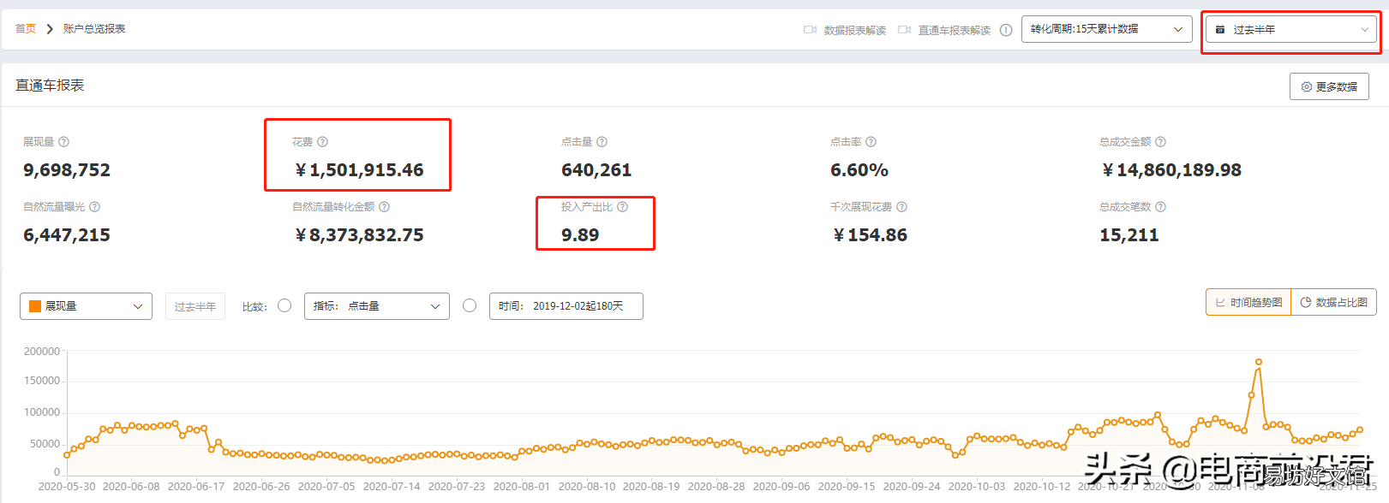Click the 过去半年 period button below metrics

coord(195,306)
